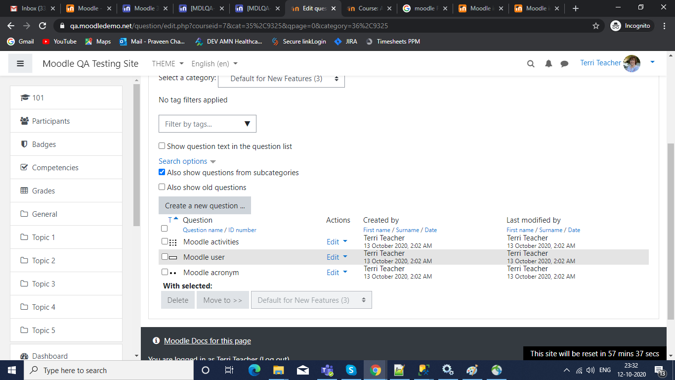675x380 pixels.
Task: Open the English (en) language menu
Action: pos(214,63)
